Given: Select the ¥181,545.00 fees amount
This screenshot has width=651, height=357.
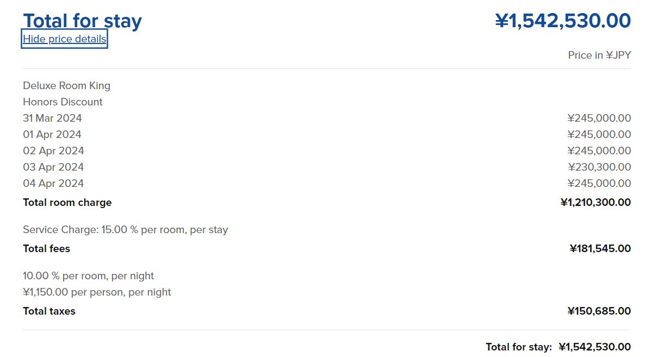Looking at the screenshot, I should point(600,249).
